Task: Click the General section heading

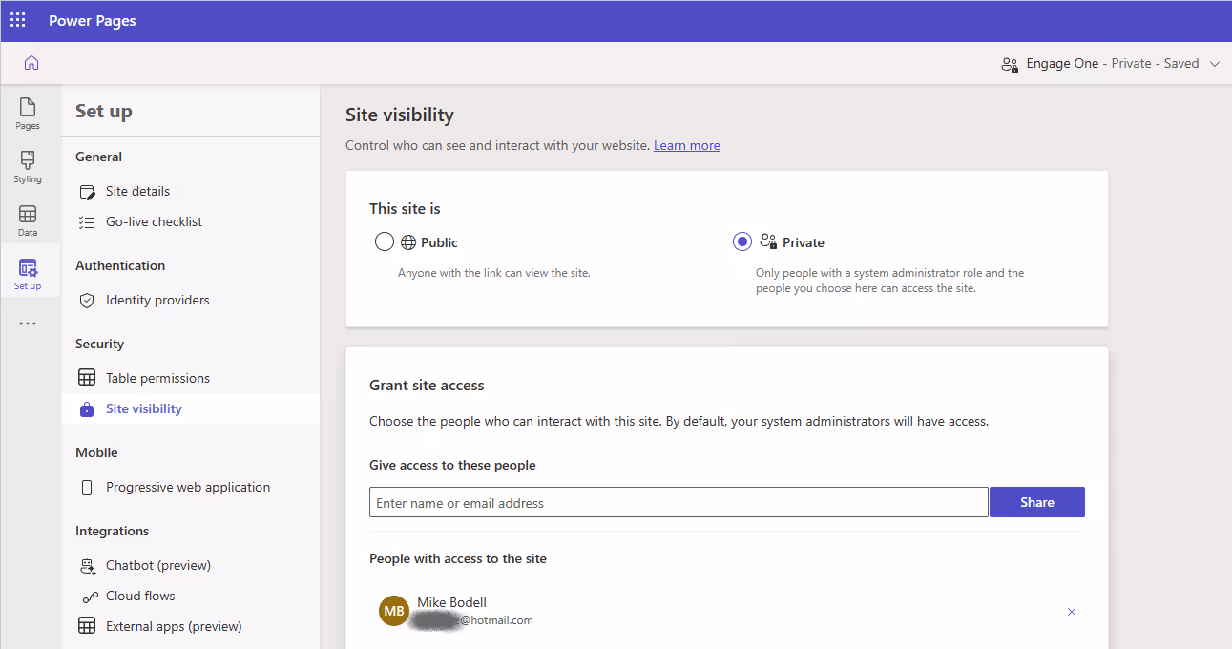Action: point(99,157)
